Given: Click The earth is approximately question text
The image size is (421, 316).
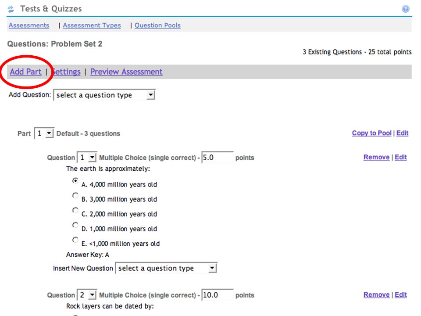Looking at the screenshot, I should 108,169.
